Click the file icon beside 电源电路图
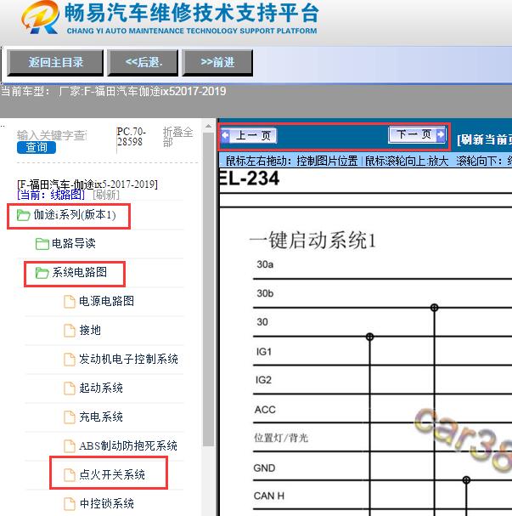512x516 pixels. click(x=70, y=302)
